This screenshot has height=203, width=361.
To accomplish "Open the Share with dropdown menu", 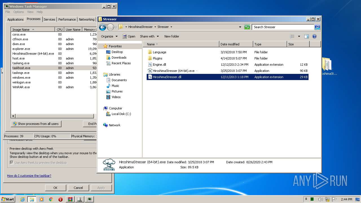I will click(149, 36).
